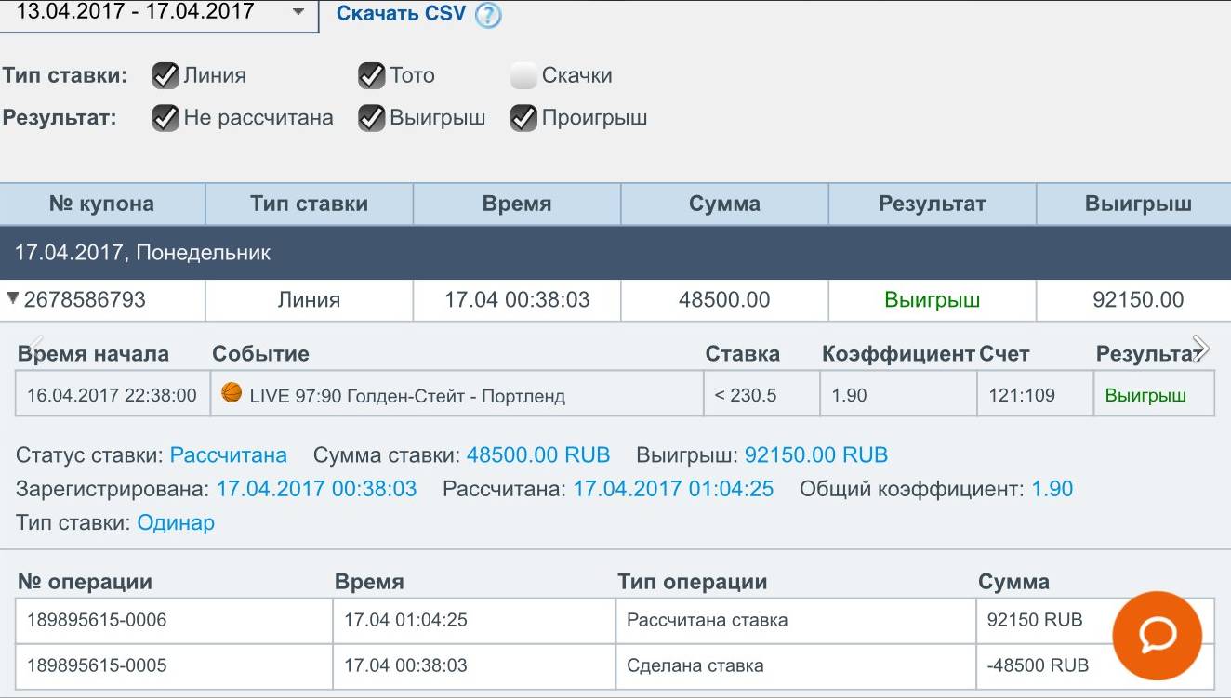This screenshot has width=1231, height=698.
Task: Open the help question mark icon
Action: click(488, 16)
